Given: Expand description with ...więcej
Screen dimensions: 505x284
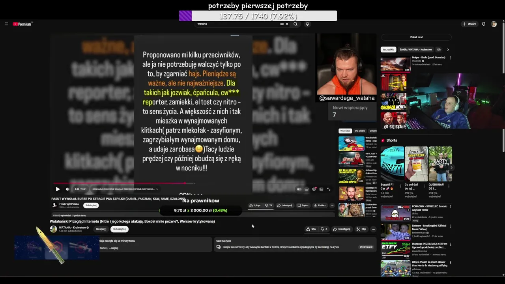Looking at the screenshot, I should click(x=114, y=248).
